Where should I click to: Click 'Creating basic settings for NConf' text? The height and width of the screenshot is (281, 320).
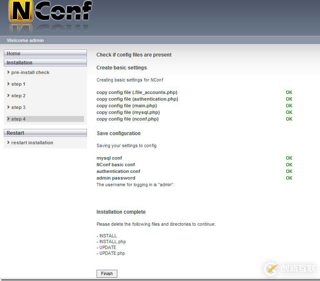[130, 80]
